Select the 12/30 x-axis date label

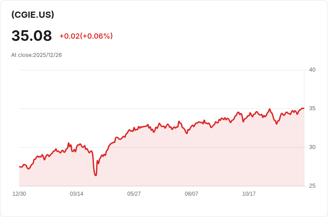(19, 194)
